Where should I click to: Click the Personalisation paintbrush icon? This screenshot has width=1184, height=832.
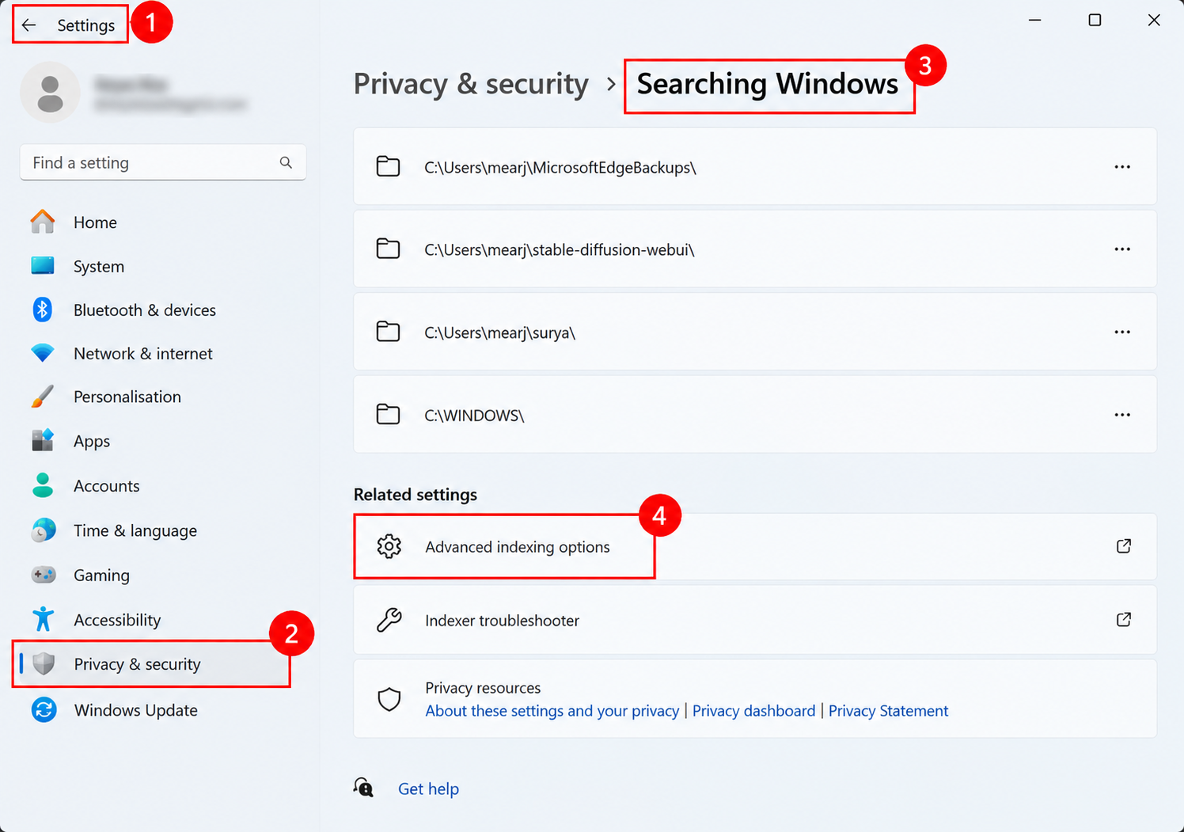point(43,397)
